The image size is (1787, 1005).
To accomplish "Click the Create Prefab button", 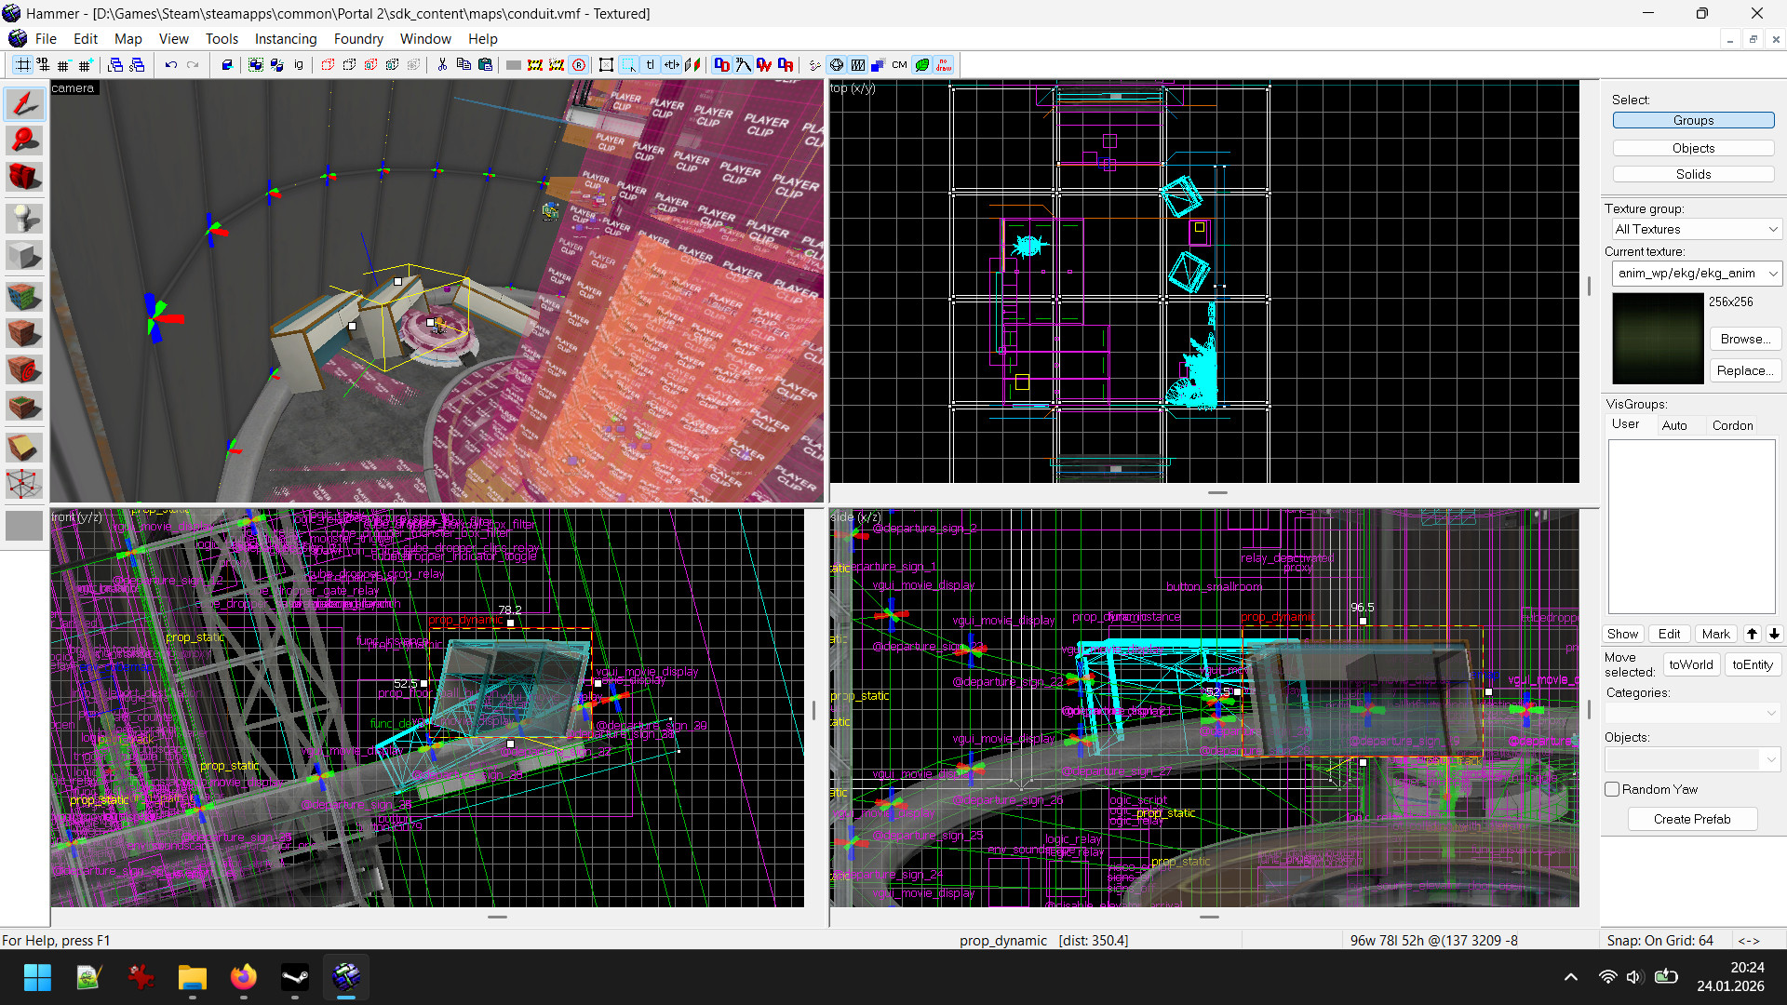I will click(1691, 819).
